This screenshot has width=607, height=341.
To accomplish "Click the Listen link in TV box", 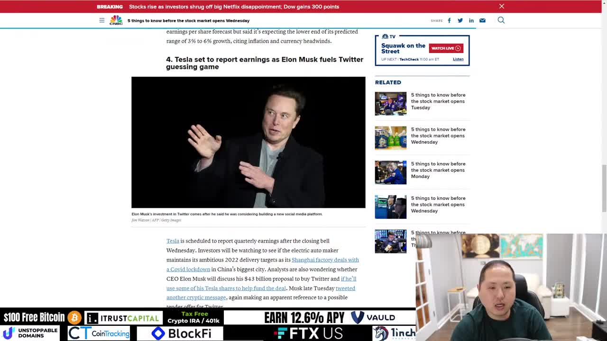I will pyautogui.click(x=458, y=59).
